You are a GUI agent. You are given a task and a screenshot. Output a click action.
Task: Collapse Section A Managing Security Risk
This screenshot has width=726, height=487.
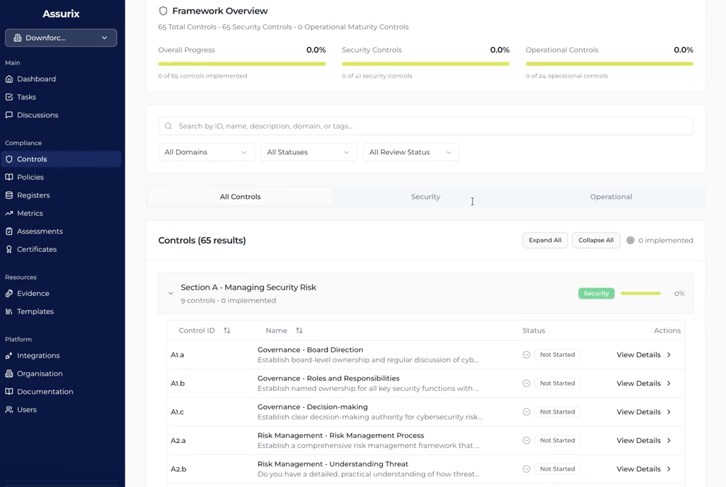pos(171,293)
